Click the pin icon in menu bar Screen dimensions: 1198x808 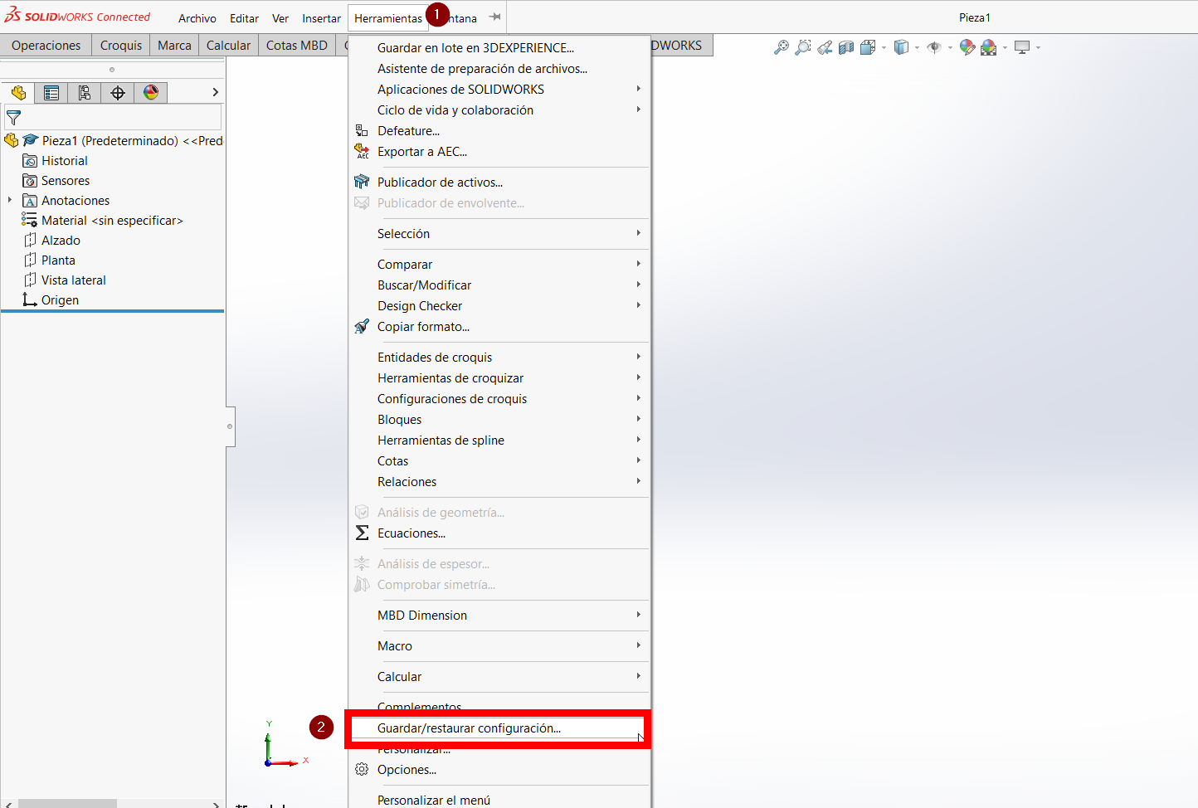494,17
